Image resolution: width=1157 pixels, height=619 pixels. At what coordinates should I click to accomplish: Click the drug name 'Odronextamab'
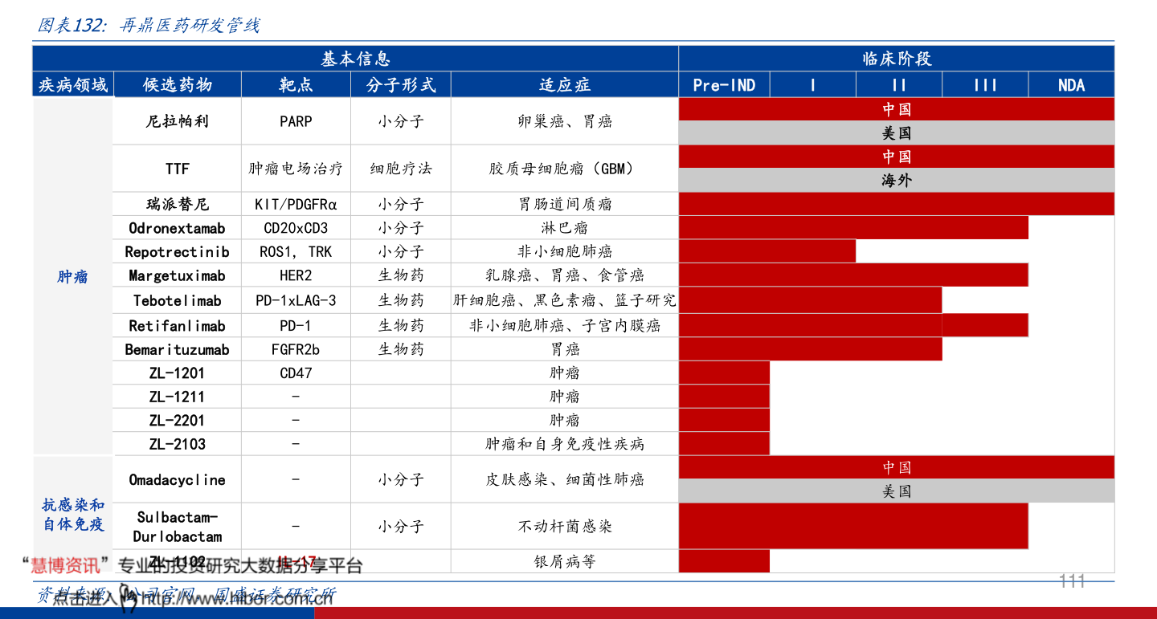(x=177, y=228)
